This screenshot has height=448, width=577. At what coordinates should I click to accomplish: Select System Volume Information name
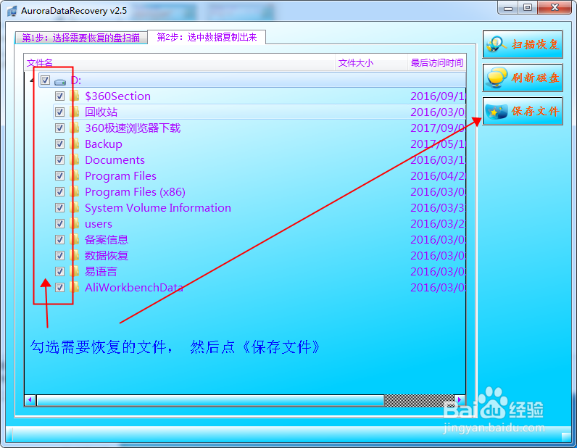(x=158, y=207)
